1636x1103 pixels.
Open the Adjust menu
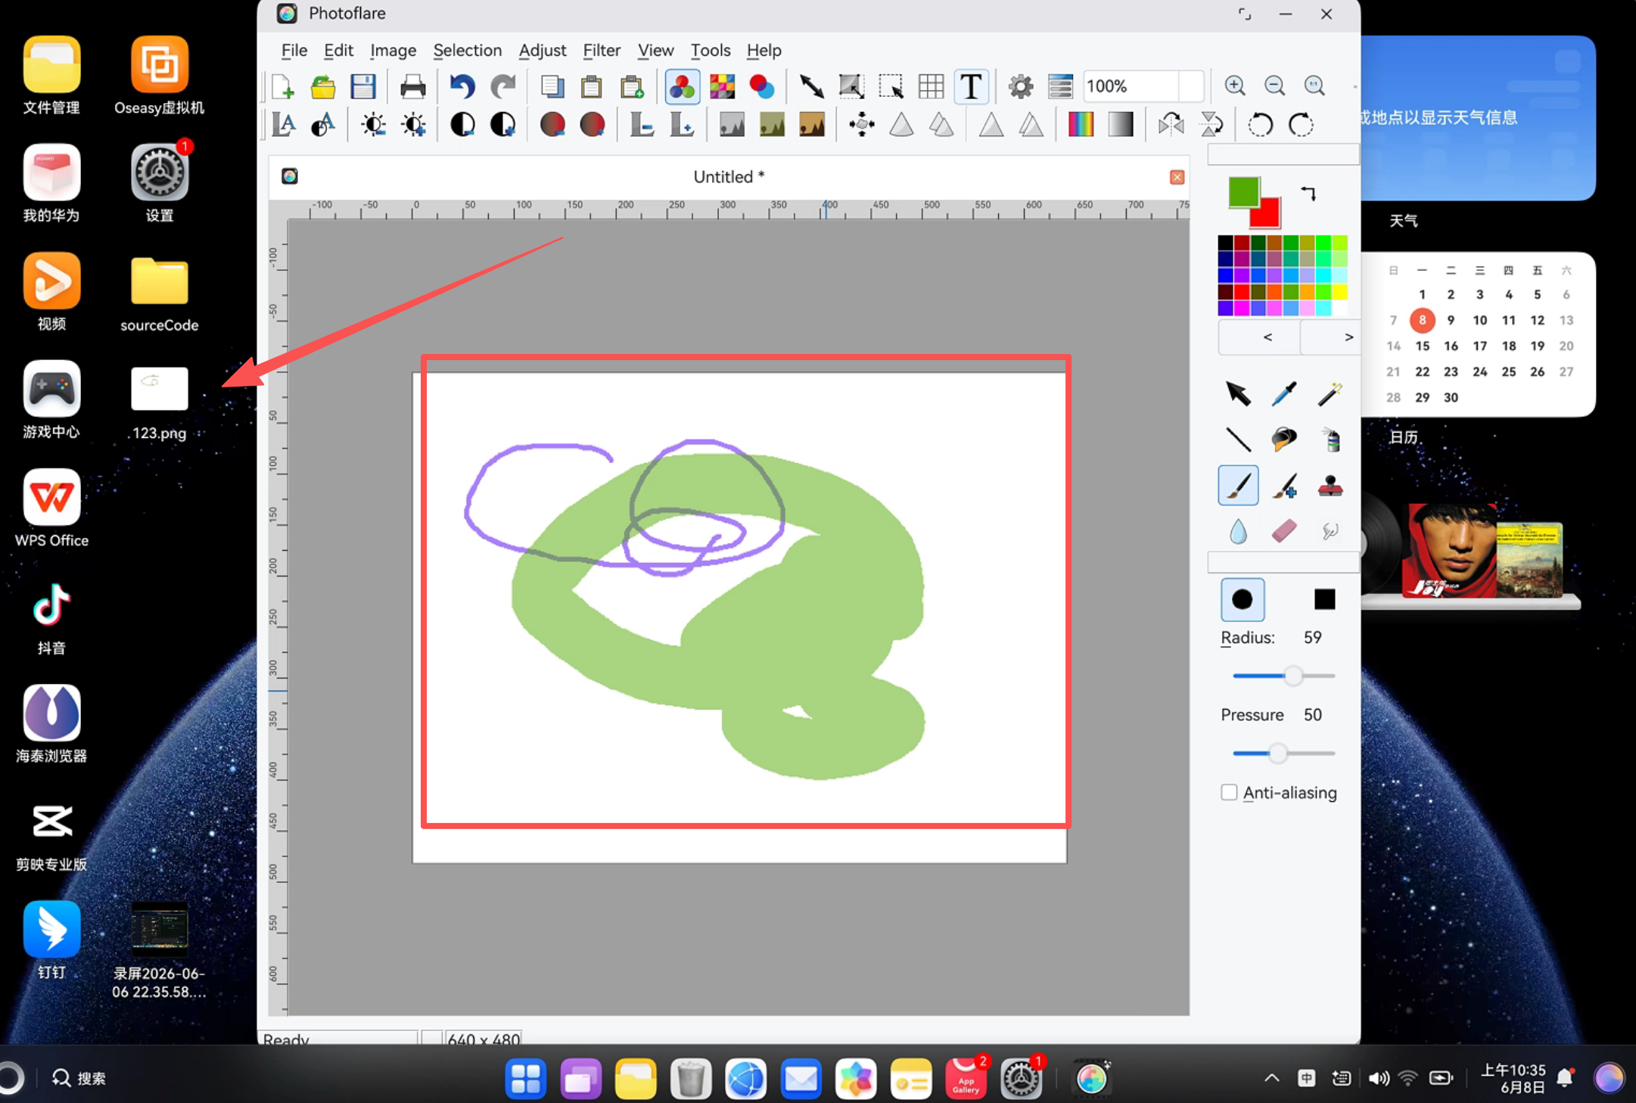click(542, 51)
